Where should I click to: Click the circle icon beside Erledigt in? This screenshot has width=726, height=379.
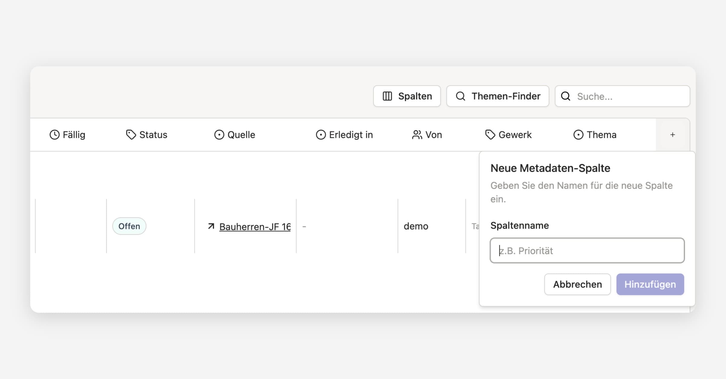pyautogui.click(x=321, y=135)
